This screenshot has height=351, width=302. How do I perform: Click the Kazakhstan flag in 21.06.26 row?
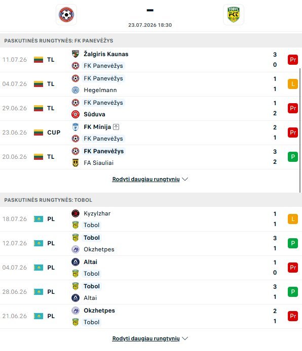coord(39,316)
